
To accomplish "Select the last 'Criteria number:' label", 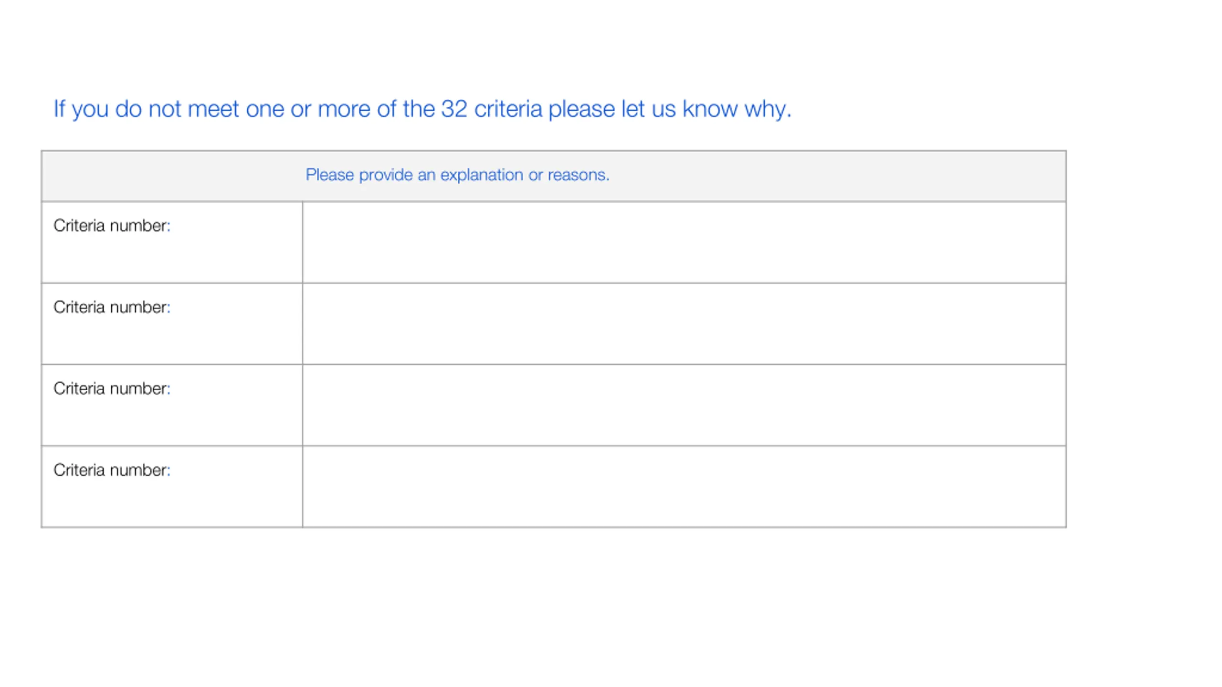I will point(112,470).
